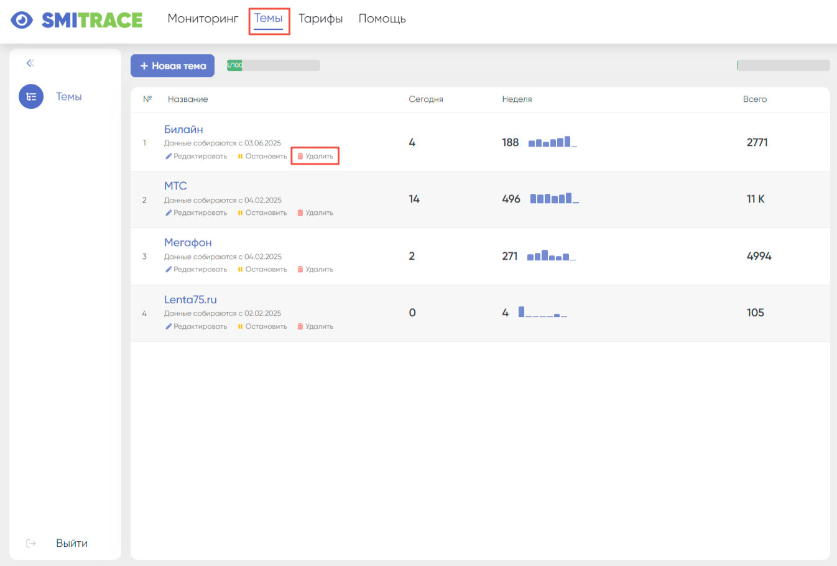Click the logout arrow icon near Выйти
Image resolution: width=837 pixels, height=566 pixels.
click(x=31, y=544)
